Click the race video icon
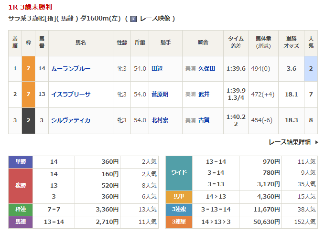Viewport: 325px width, 233px height. [133, 19]
